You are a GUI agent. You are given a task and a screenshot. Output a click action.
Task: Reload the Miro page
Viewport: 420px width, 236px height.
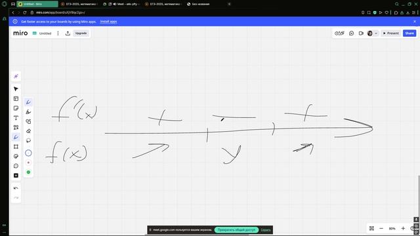pyautogui.click(x=25, y=12)
